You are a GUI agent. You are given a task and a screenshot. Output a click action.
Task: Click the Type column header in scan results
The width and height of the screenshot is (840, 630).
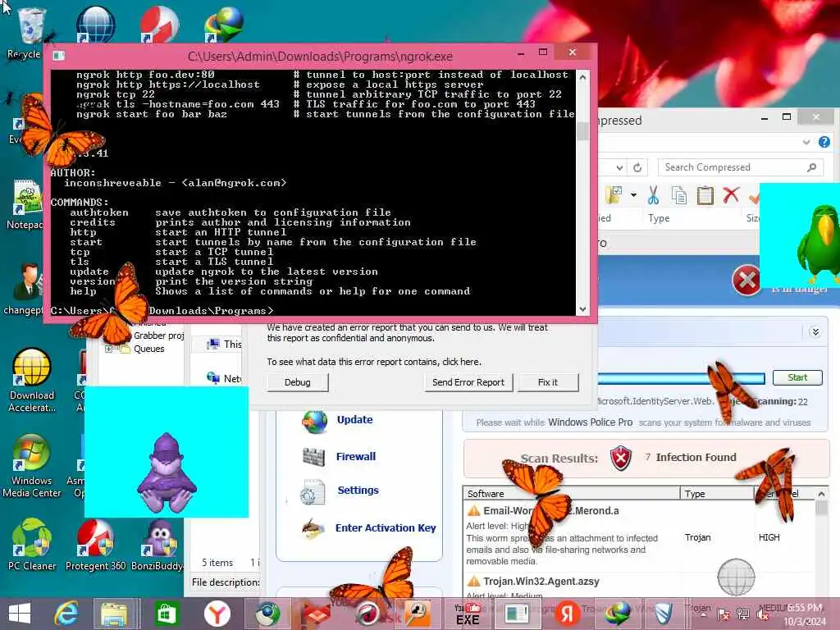coord(717,493)
